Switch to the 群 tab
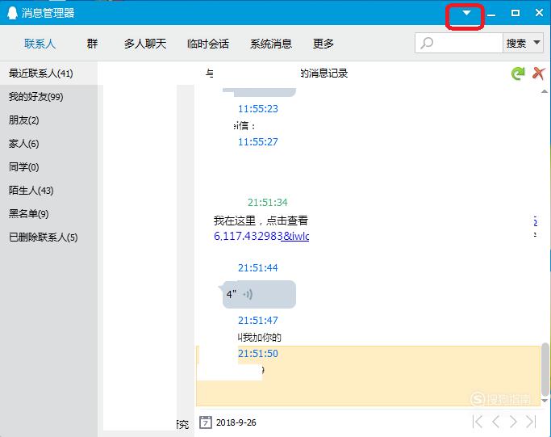This screenshot has height=437, width=551. [x=93, y=44]
